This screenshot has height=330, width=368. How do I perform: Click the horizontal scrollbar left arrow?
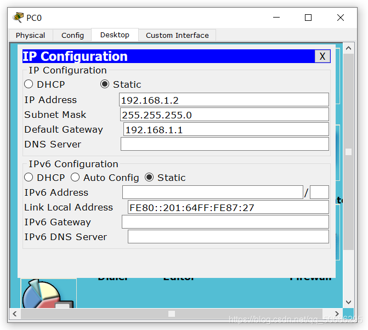coord(15,314)
